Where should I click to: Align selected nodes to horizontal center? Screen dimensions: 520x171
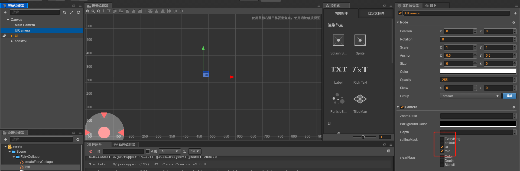(134, 11)
